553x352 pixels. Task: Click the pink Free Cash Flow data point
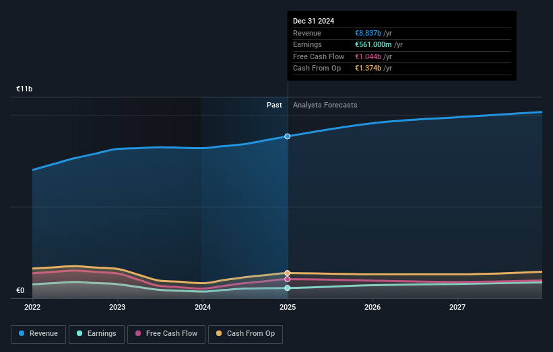[288, 279]
